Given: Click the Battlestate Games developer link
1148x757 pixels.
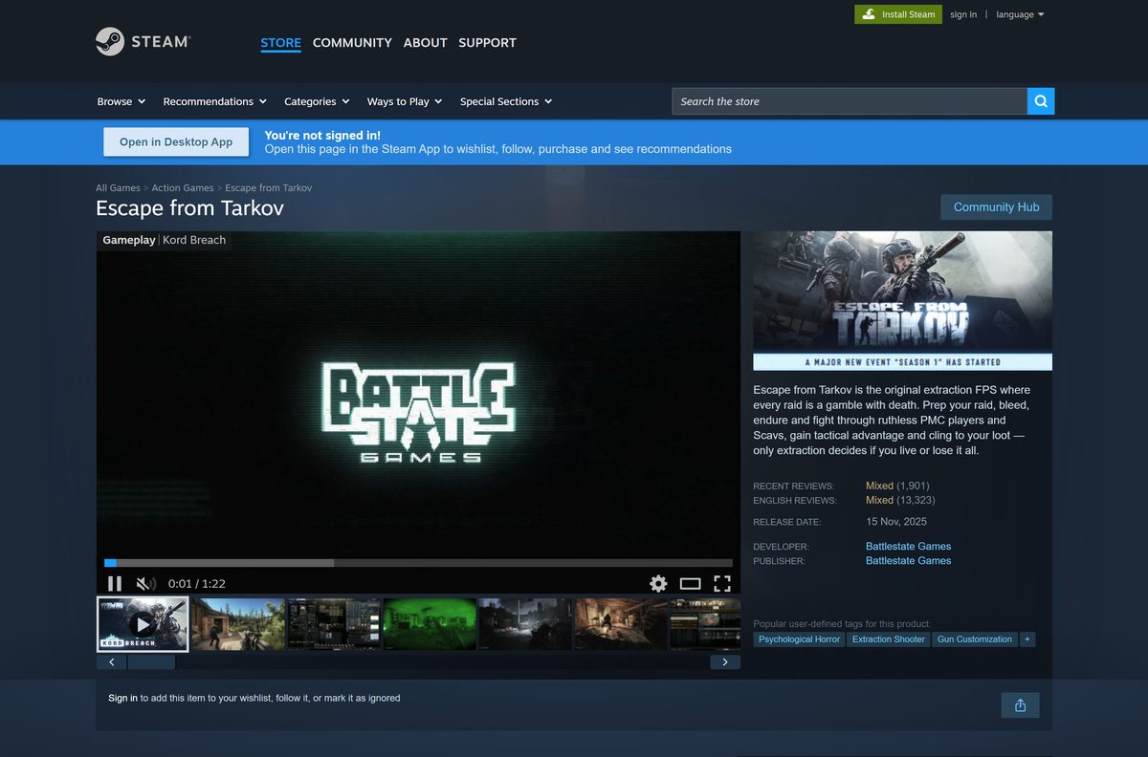Looking at the screenshot, I should coord(908,547).
